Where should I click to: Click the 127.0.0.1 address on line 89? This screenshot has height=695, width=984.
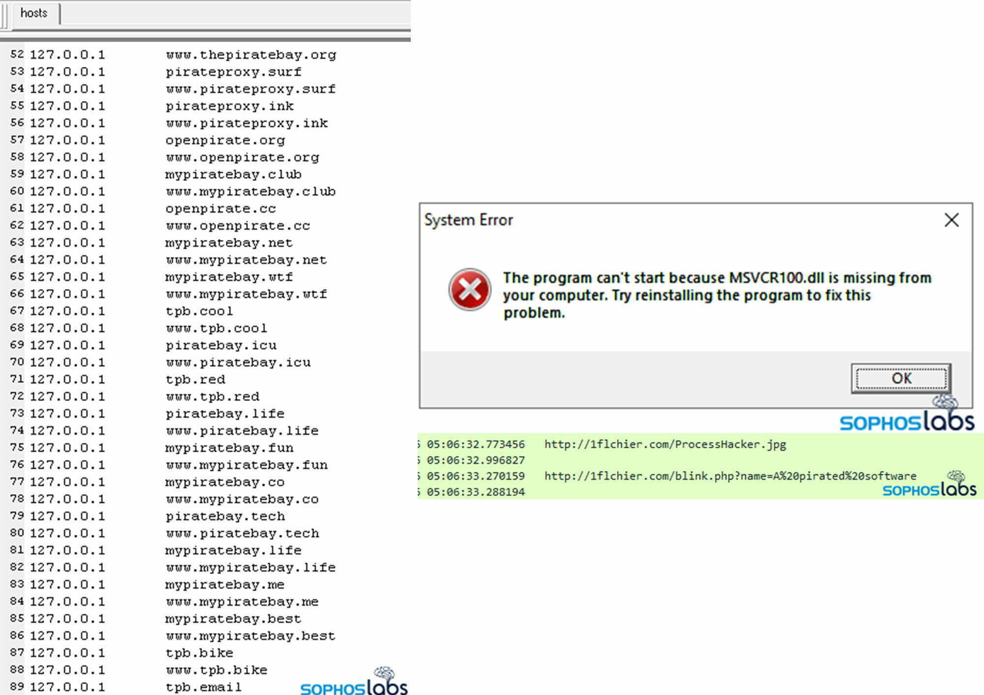pos(67,687)
